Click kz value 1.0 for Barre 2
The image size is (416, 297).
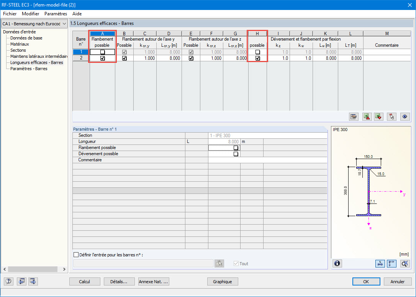click(x=278, y=58)
